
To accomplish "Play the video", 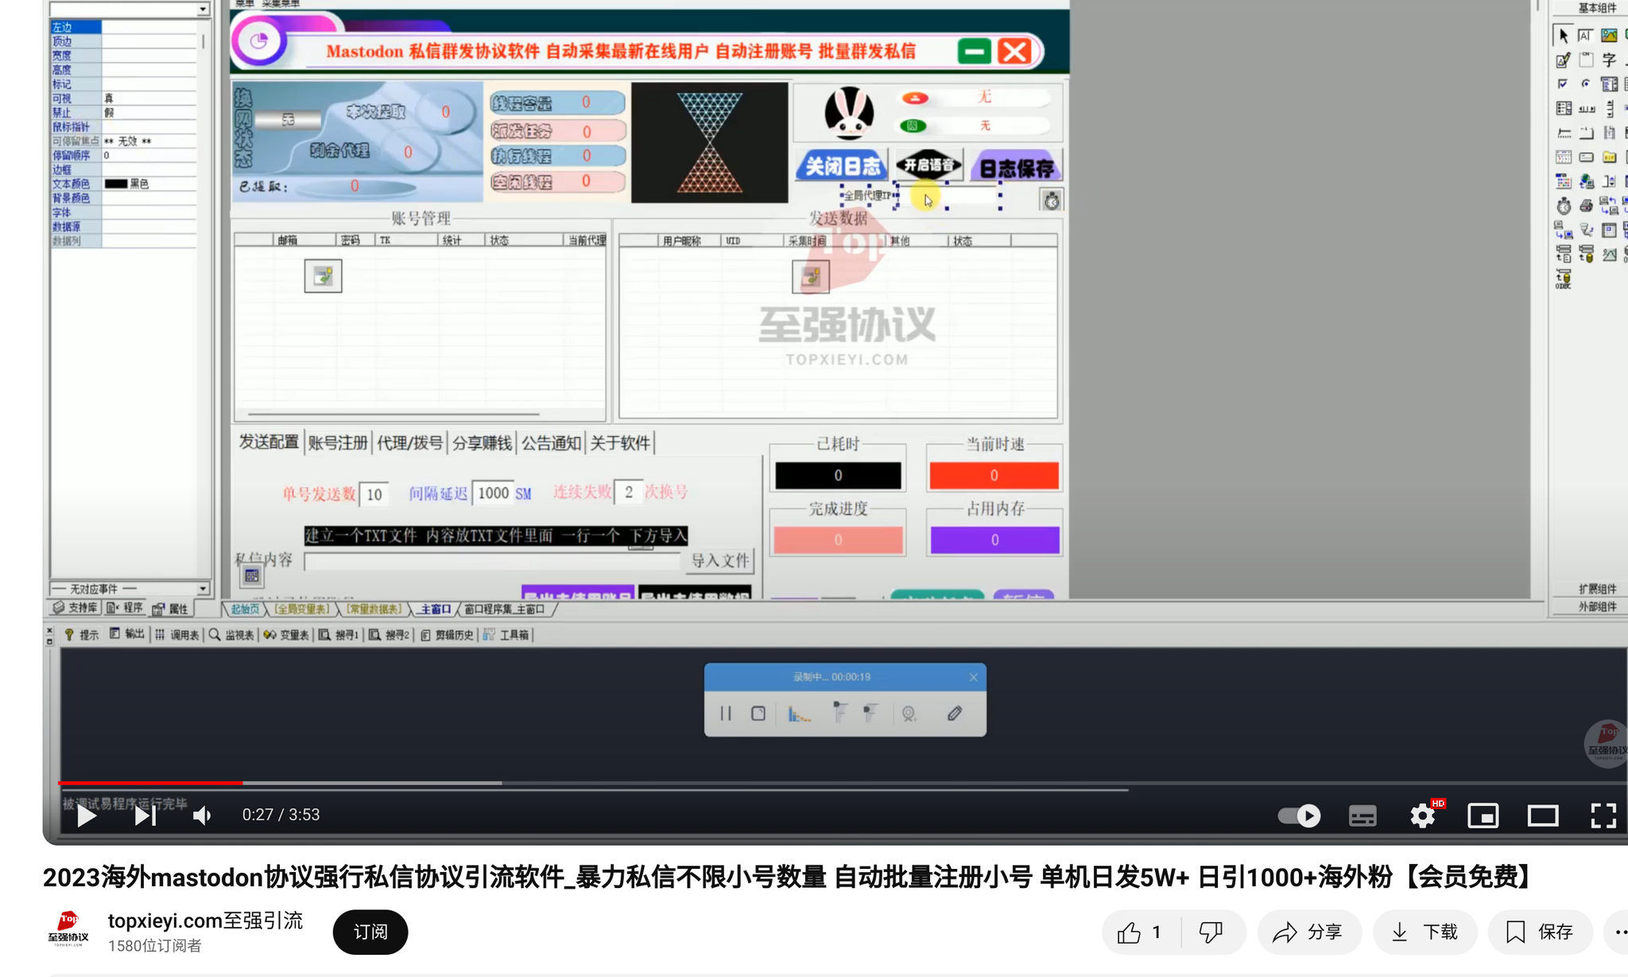I will pyautogui.click(x=86, y=816).
